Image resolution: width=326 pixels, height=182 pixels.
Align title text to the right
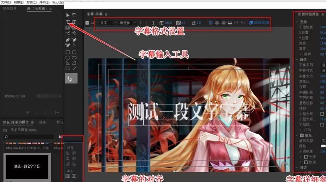pos(223,23)
